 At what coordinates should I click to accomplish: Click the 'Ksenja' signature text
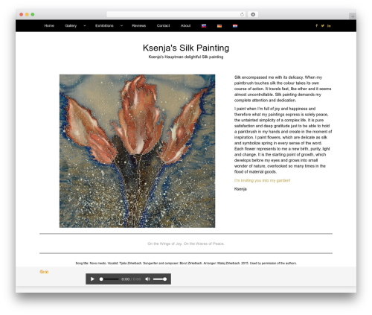240,189
